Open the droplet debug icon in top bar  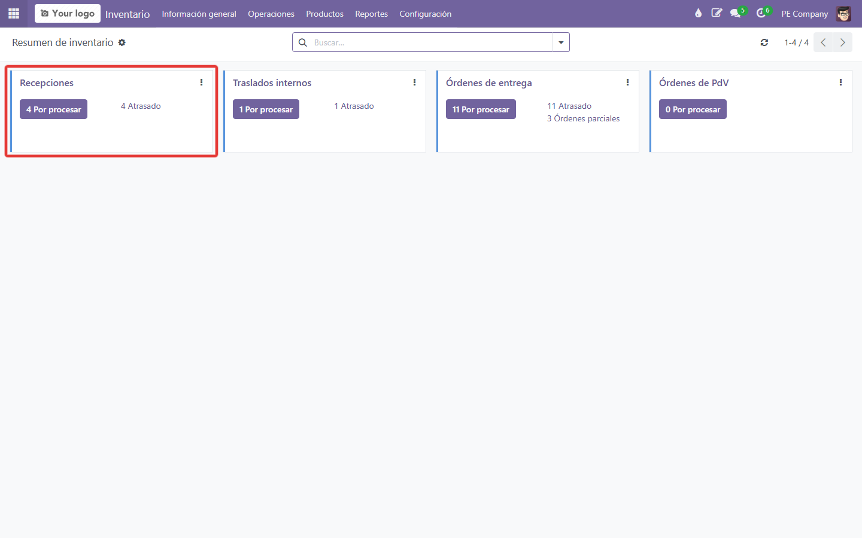[x=698, y=13]
